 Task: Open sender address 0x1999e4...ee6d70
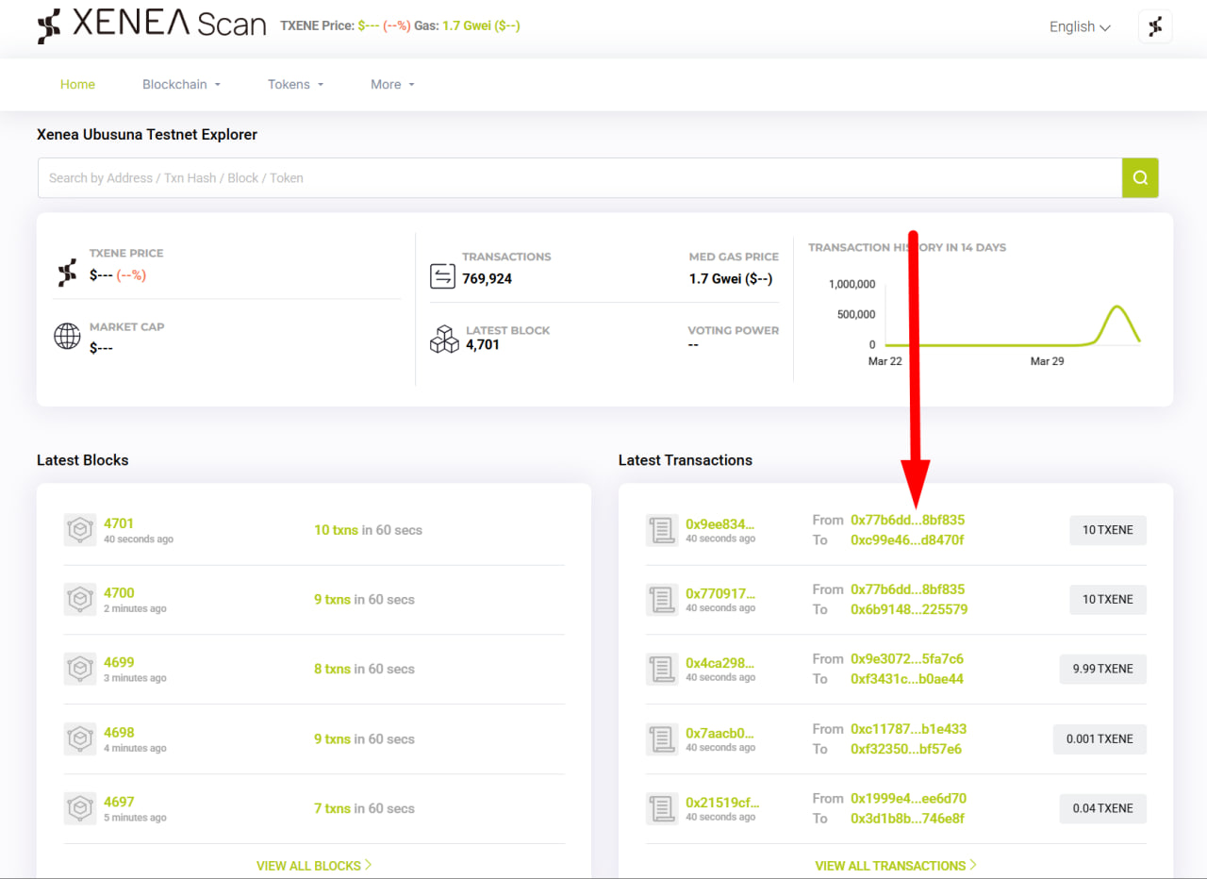click(908, 799)
